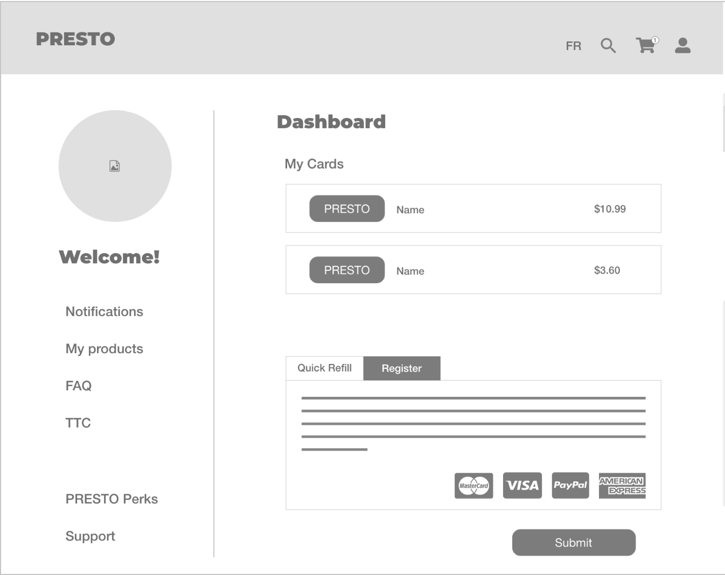Switch to the Quick Refill tab
This screenshot has width=725, height=575.
(325, 368)
